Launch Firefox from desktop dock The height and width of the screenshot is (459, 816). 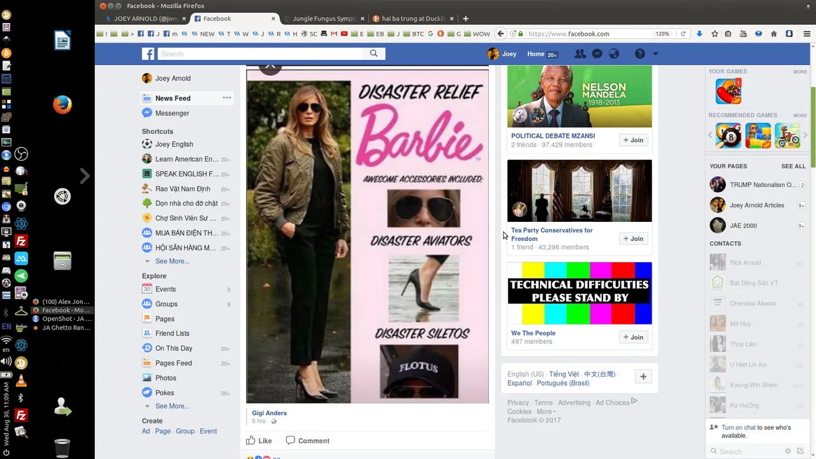62,104
